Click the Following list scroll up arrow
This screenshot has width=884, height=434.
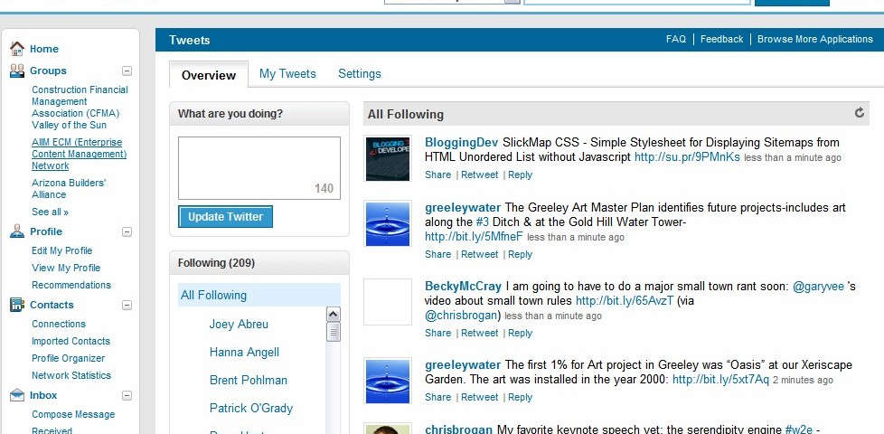pos(334,315)
